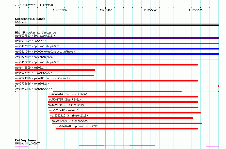Select the red nsv6141078 variant bar
226x149 pixels.
pyautogui.click(x=127, y=129)
